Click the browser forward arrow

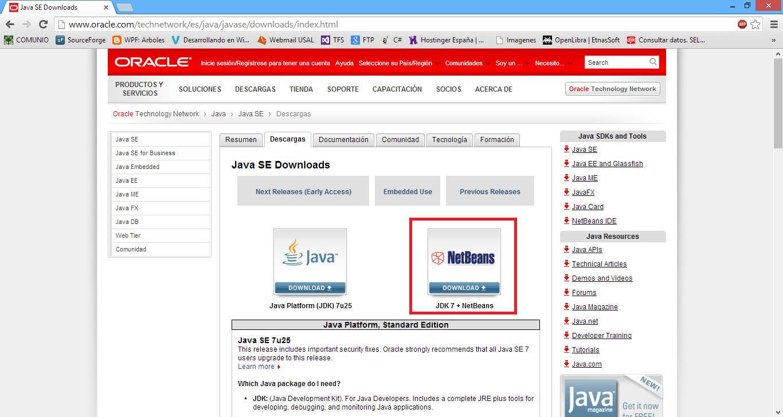26,25
